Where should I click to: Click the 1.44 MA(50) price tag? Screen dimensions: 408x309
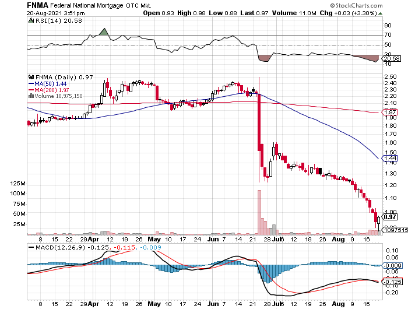pos(389,158)
